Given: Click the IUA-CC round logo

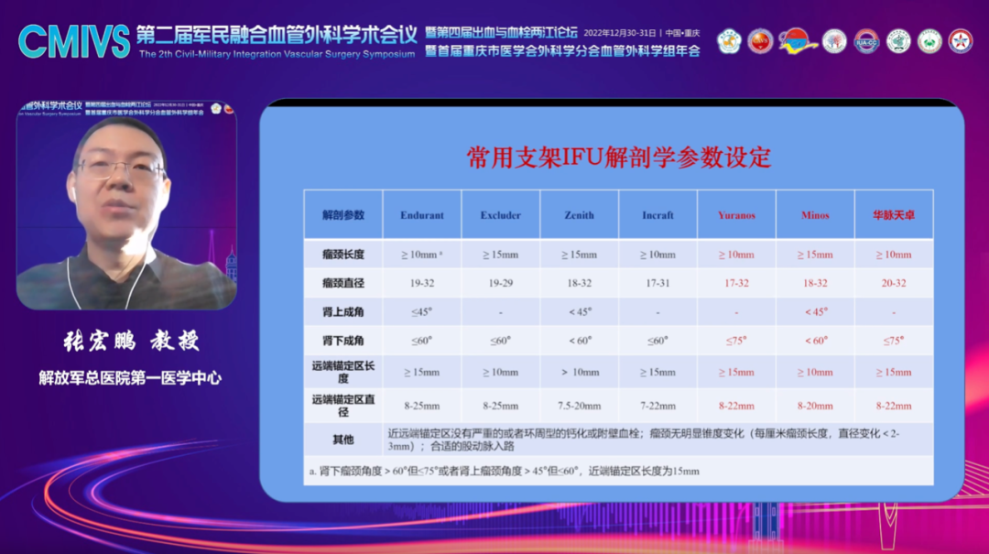Looking at the screenshot, I should tap(866, 41).
